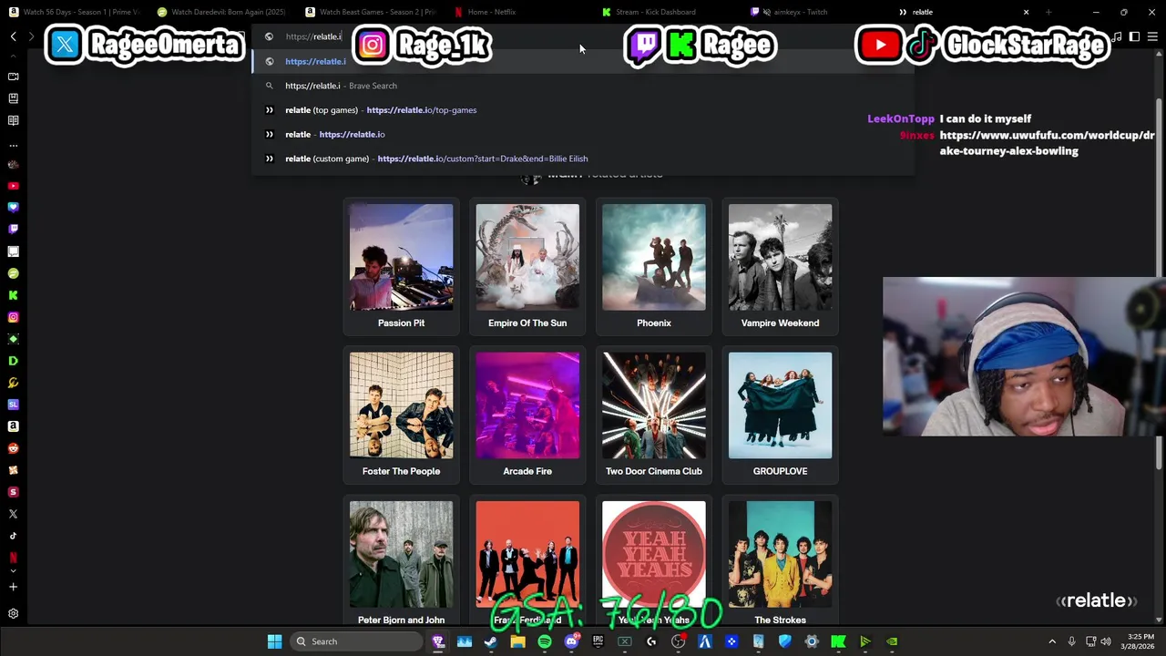Select the Empire Of The Sun card

click(527, 266)
